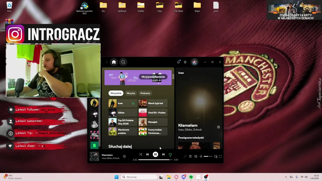The width and height of the screenshot is (322, 181).
Task: Open File Explorer from taskbar
Action: [169, 177]
